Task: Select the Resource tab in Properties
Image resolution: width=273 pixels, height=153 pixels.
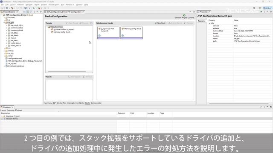Action: [202, 21]
